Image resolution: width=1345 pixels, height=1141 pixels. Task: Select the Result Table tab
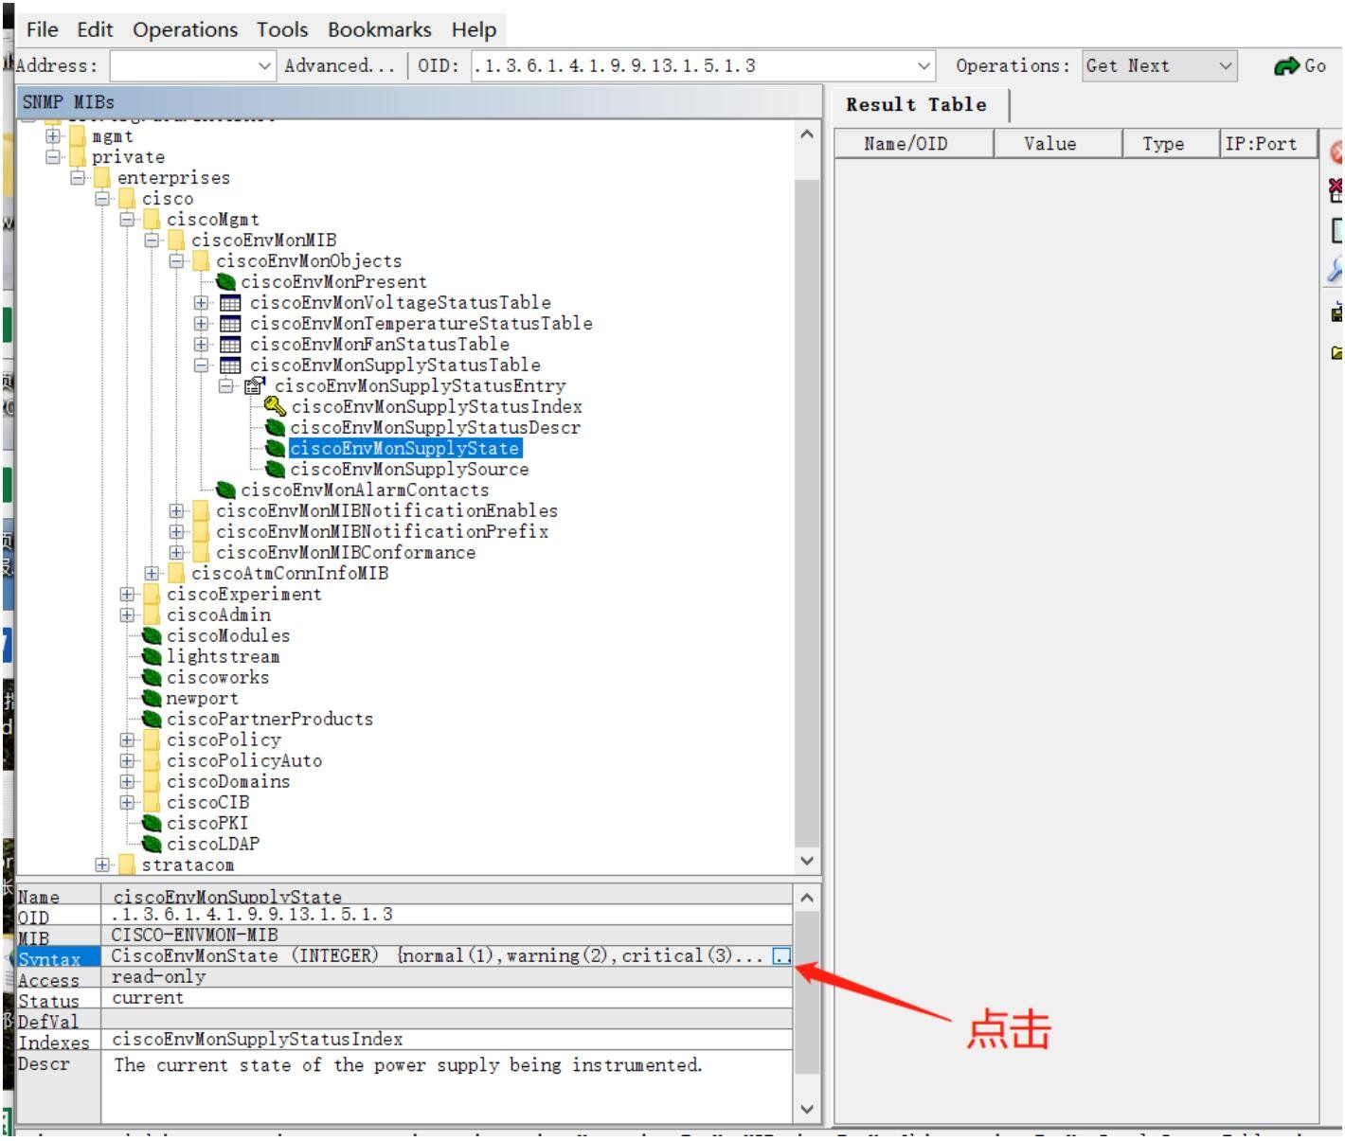tap(916, 105)
